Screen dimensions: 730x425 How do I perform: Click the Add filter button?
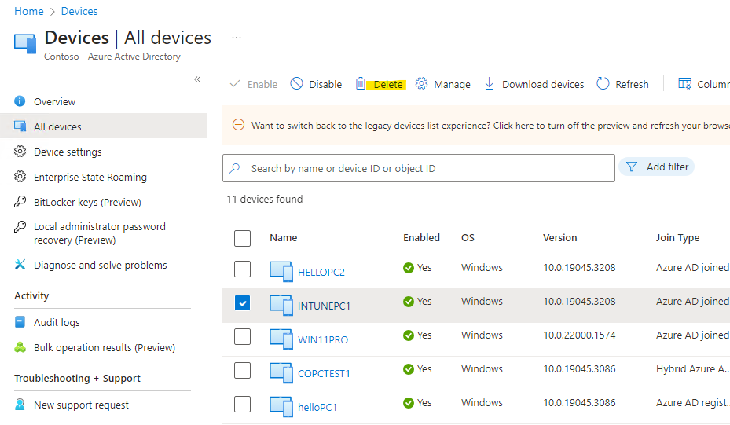coord(656,167)
